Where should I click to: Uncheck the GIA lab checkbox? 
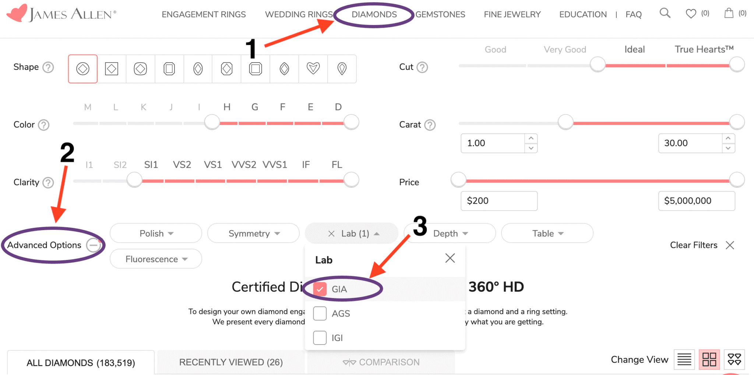click(320, 289)
